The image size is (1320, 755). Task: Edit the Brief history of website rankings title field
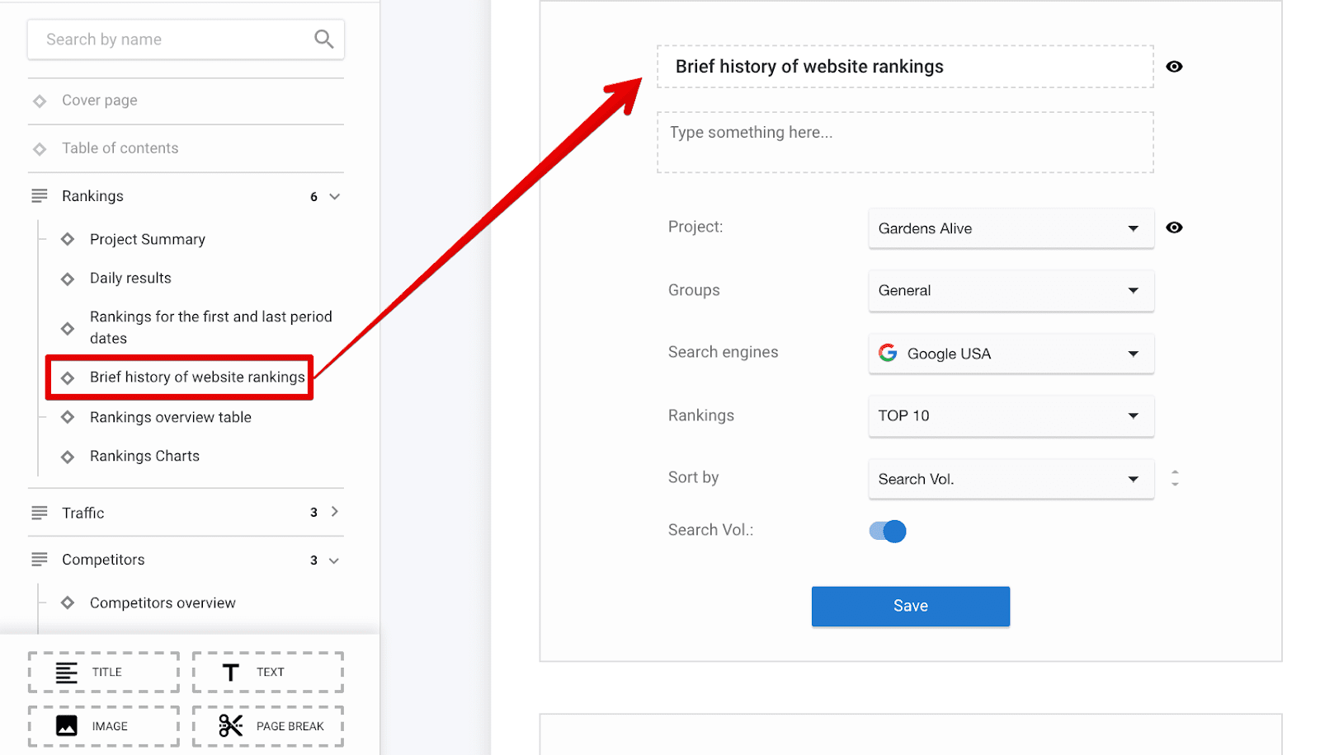tap(905, 67)
